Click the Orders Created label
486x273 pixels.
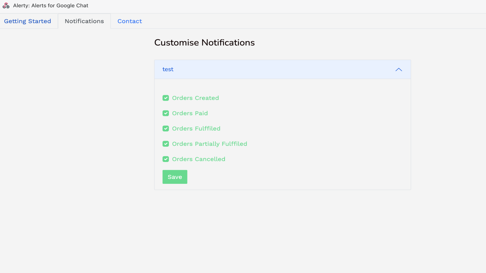pyautogui.click(x=195, y=98)
